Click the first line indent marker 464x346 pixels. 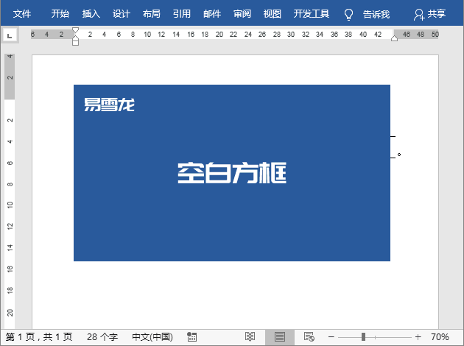(x=75, y=30)
